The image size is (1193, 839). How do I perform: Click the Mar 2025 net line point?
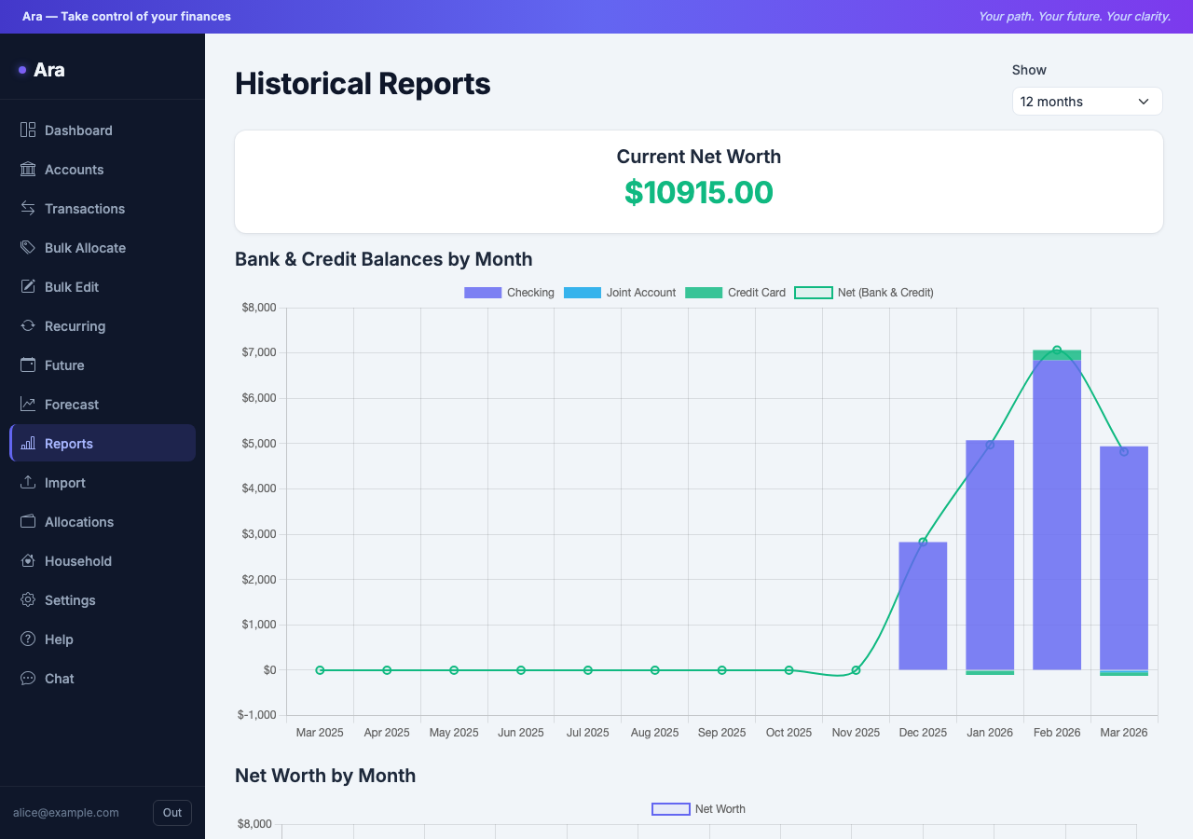coord(320,670)
